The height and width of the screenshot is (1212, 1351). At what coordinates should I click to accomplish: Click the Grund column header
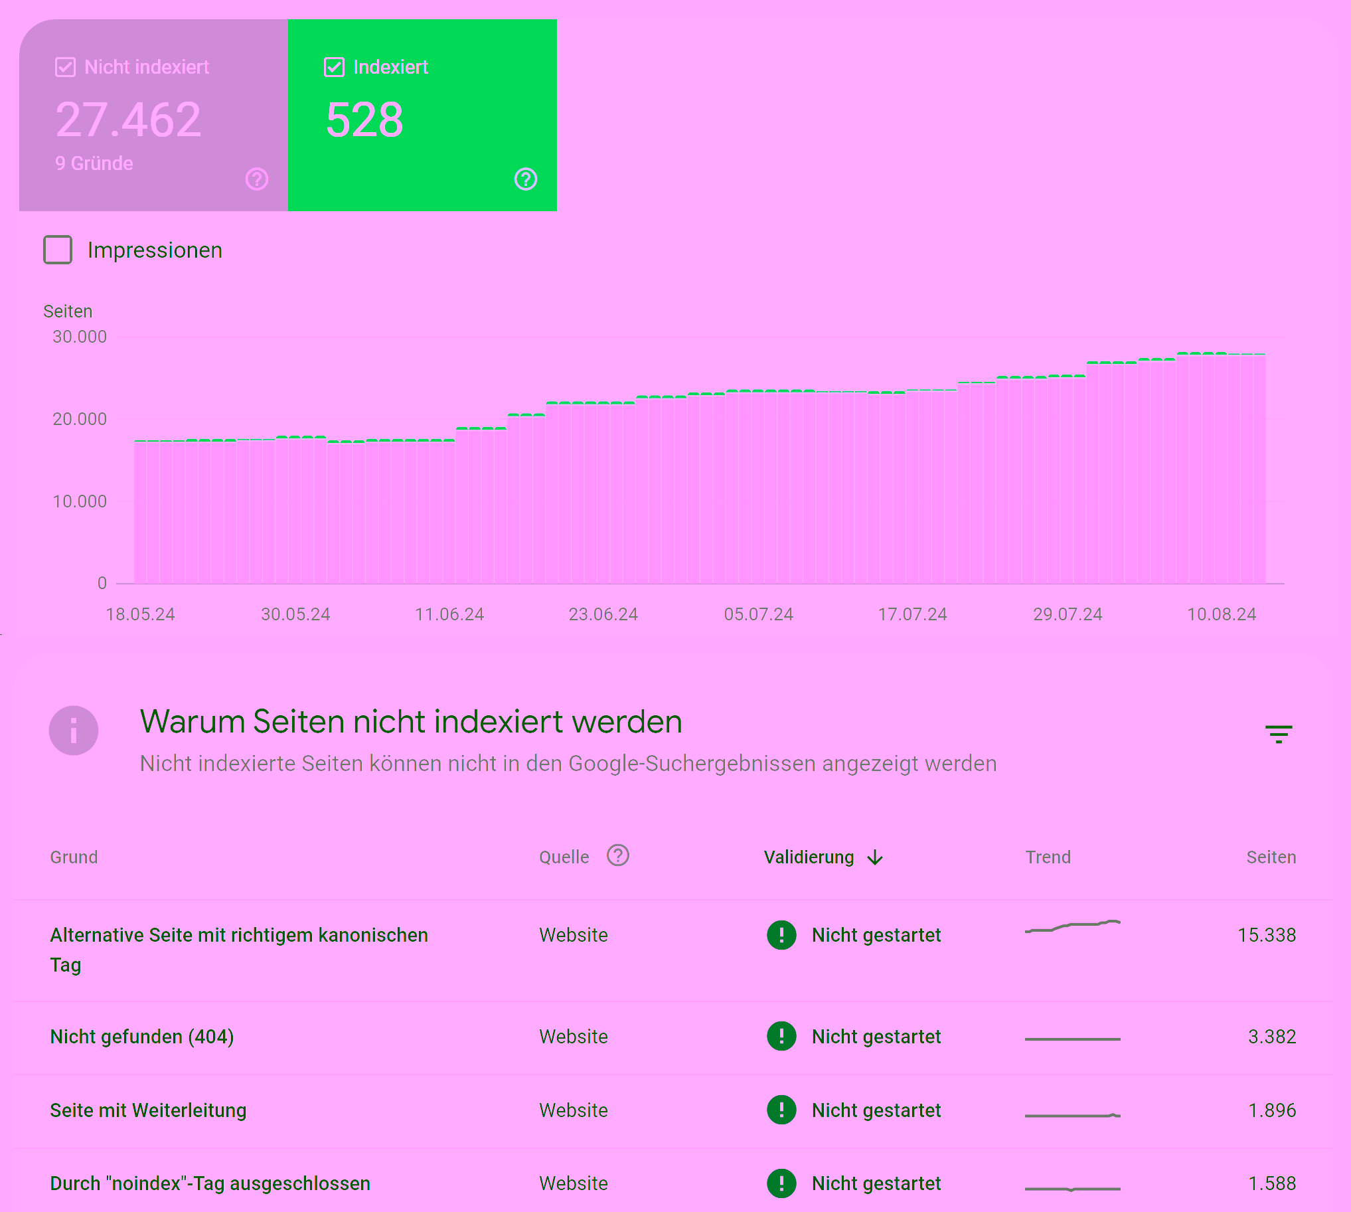click(74, 857)
